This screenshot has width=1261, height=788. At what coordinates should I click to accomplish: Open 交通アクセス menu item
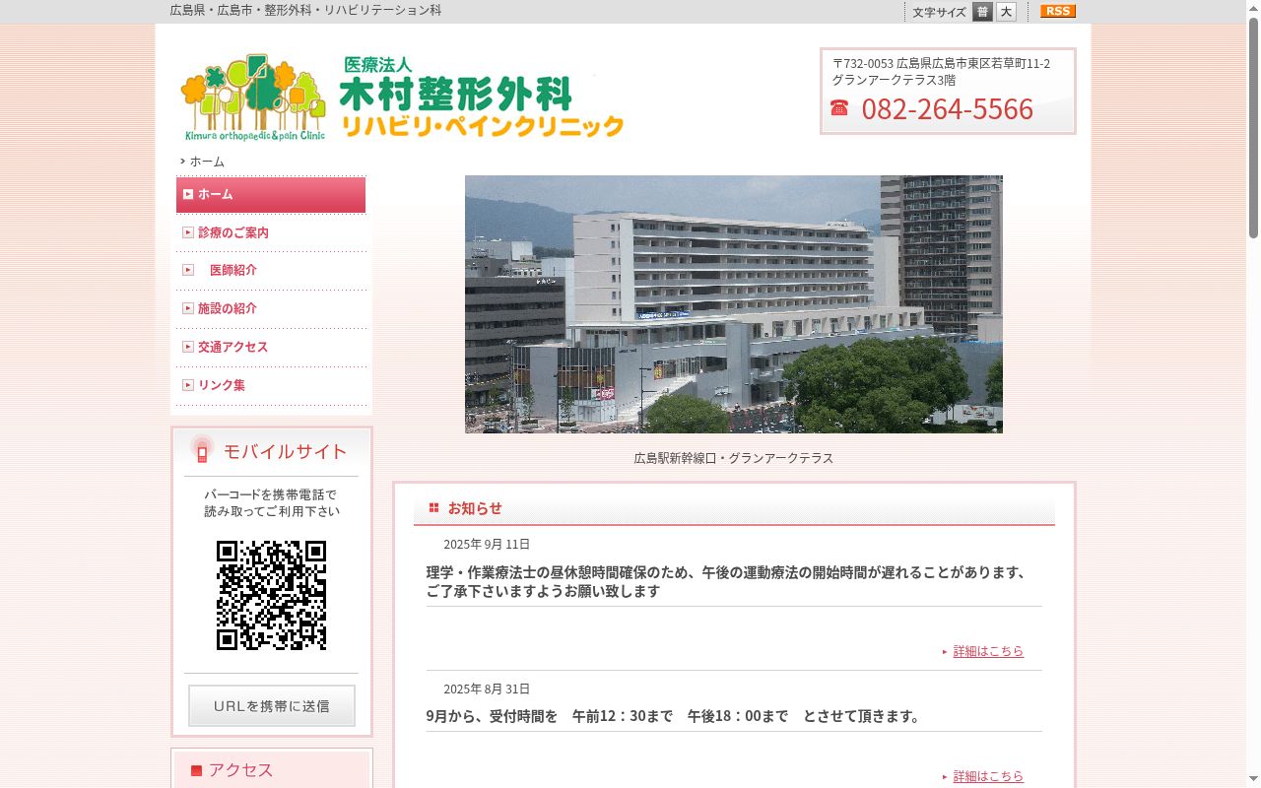pyautogui.click(x=233, y=347)
